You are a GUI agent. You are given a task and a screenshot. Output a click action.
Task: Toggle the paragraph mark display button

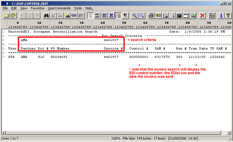[125, 15]
